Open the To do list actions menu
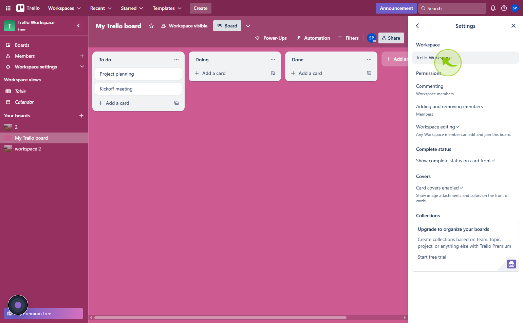 [x=176, y=60]
